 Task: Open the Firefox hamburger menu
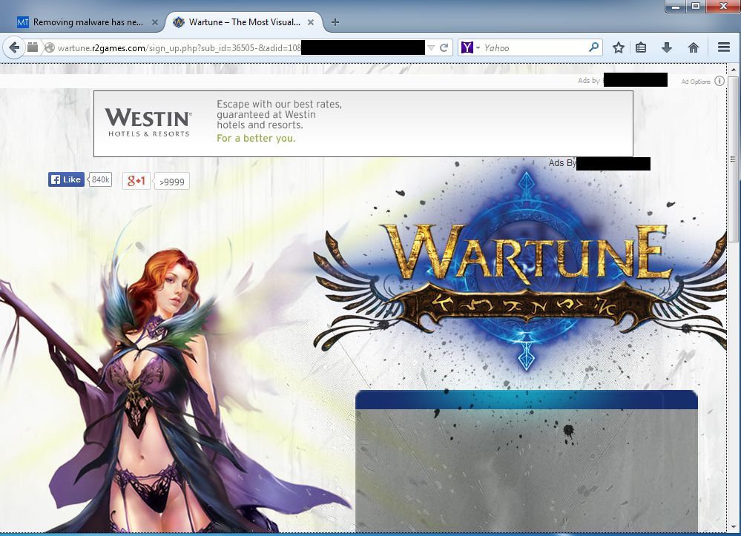click(x=723, y=47)
